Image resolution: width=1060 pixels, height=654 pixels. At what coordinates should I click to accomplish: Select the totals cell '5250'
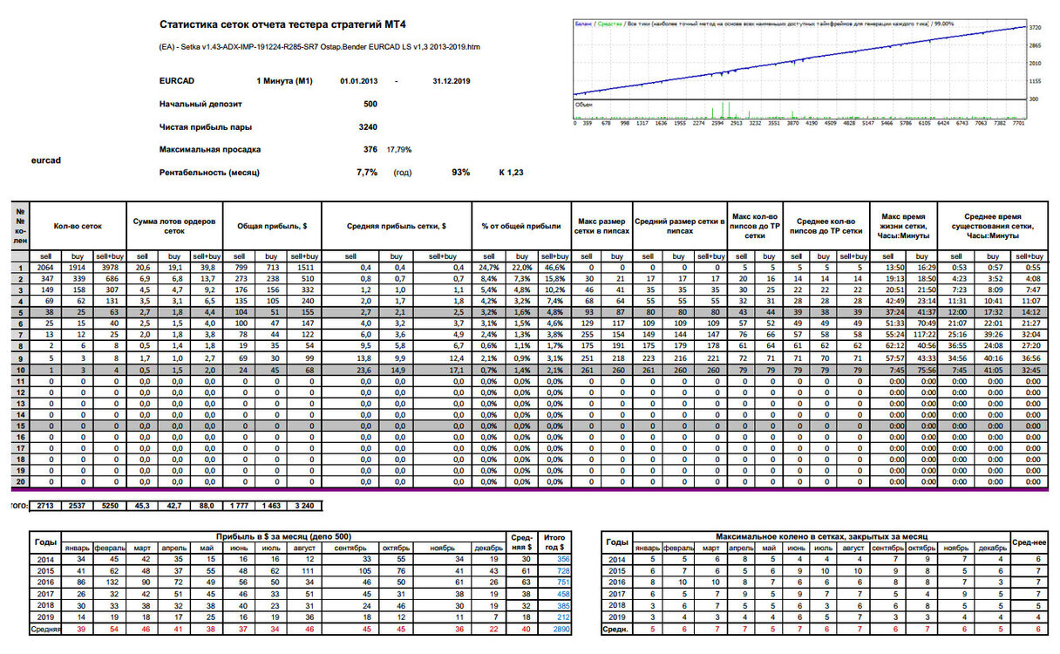[x=110, y=506]
